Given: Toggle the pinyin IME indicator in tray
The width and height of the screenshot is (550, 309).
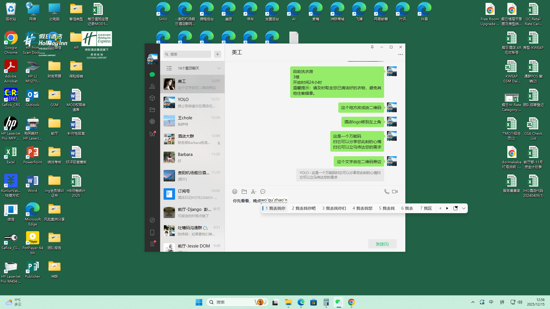Looking at the screenshot, I should point(502,302).
